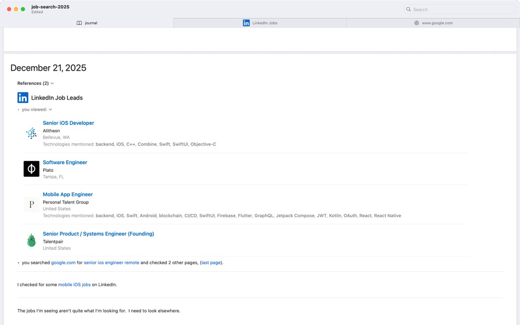The width and height of the screenshot is (520, 325).
Task: Click the Talentpair pear logo
Action: [32, 240]
